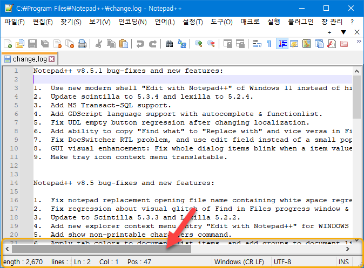The width and height of the screenshot is (364, 268).
Task: Select the change.log tab
Action: pos(30,59)
